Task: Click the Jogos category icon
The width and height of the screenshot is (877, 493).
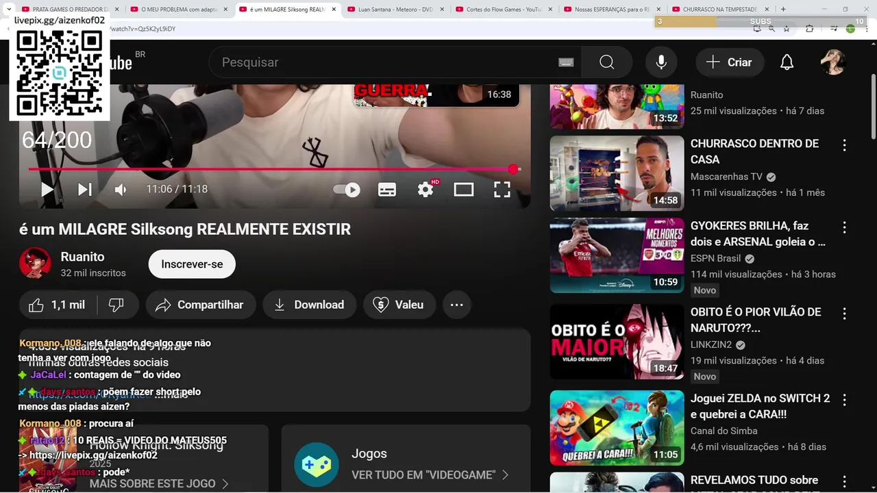Action: [x=317, y=464]
